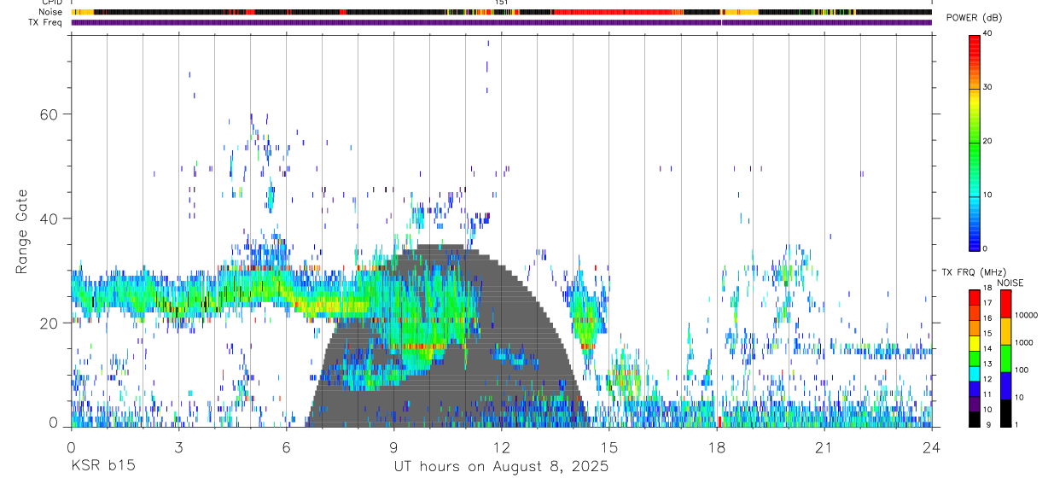Viewport: 1048px width, 484px height.
Task: Click the 30 tick on POWER colorbar
Action: click(x=986, y=87)
